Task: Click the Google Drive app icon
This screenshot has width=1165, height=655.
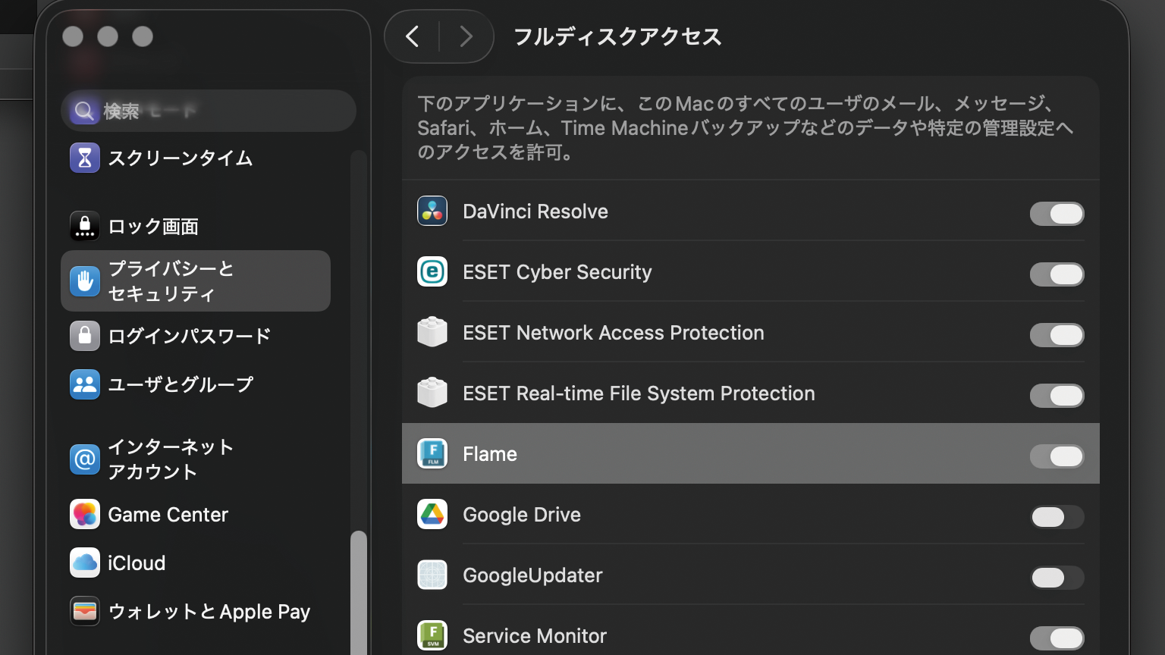Action: click(432, 515)
